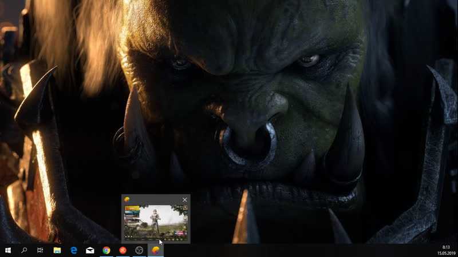Viewport: 458px width, 257px height.
Task: Open Task View from taskbar
Action: pos(40,250)
